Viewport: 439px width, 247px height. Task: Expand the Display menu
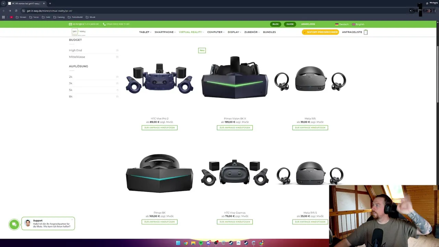(234, 32)
